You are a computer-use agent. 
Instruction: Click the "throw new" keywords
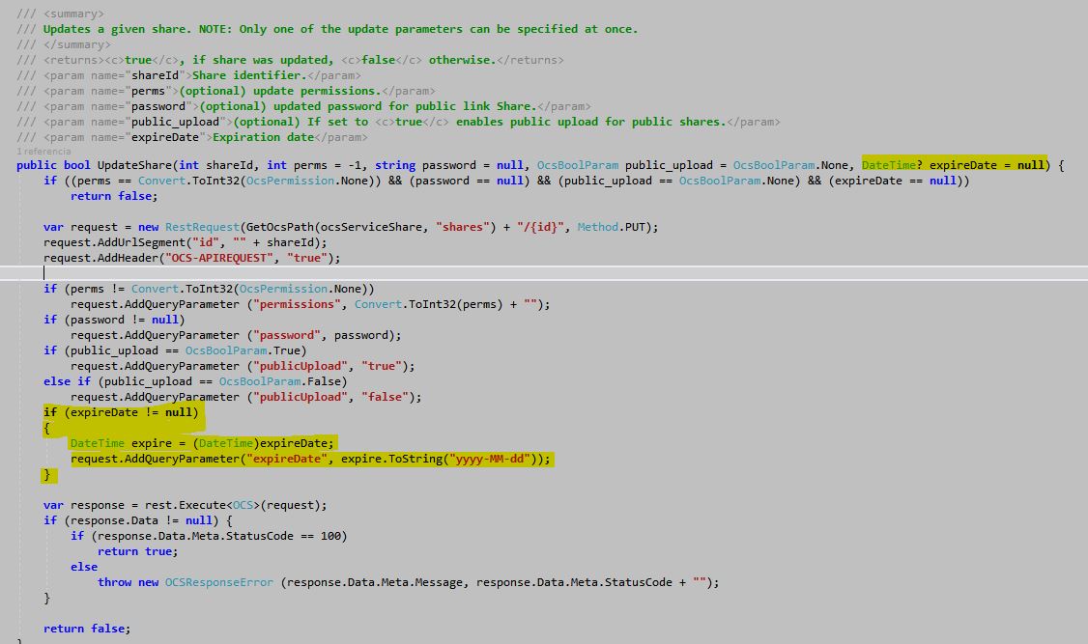click(x=128, y=582)
